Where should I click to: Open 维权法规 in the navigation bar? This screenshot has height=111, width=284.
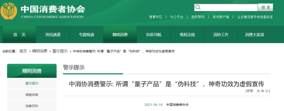(x=187, y=35)
